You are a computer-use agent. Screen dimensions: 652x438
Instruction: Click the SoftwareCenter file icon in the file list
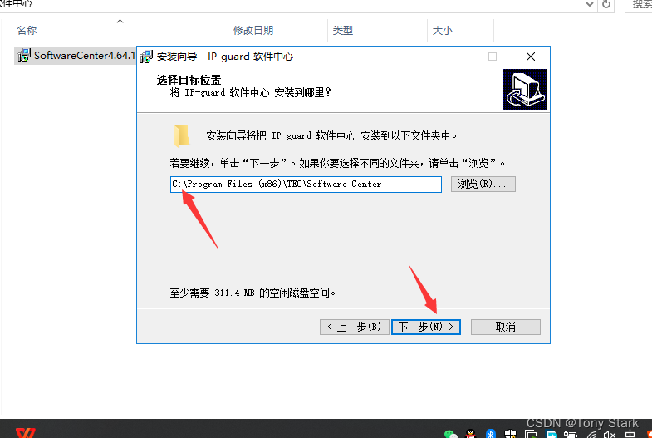click(x=23, y=56)
